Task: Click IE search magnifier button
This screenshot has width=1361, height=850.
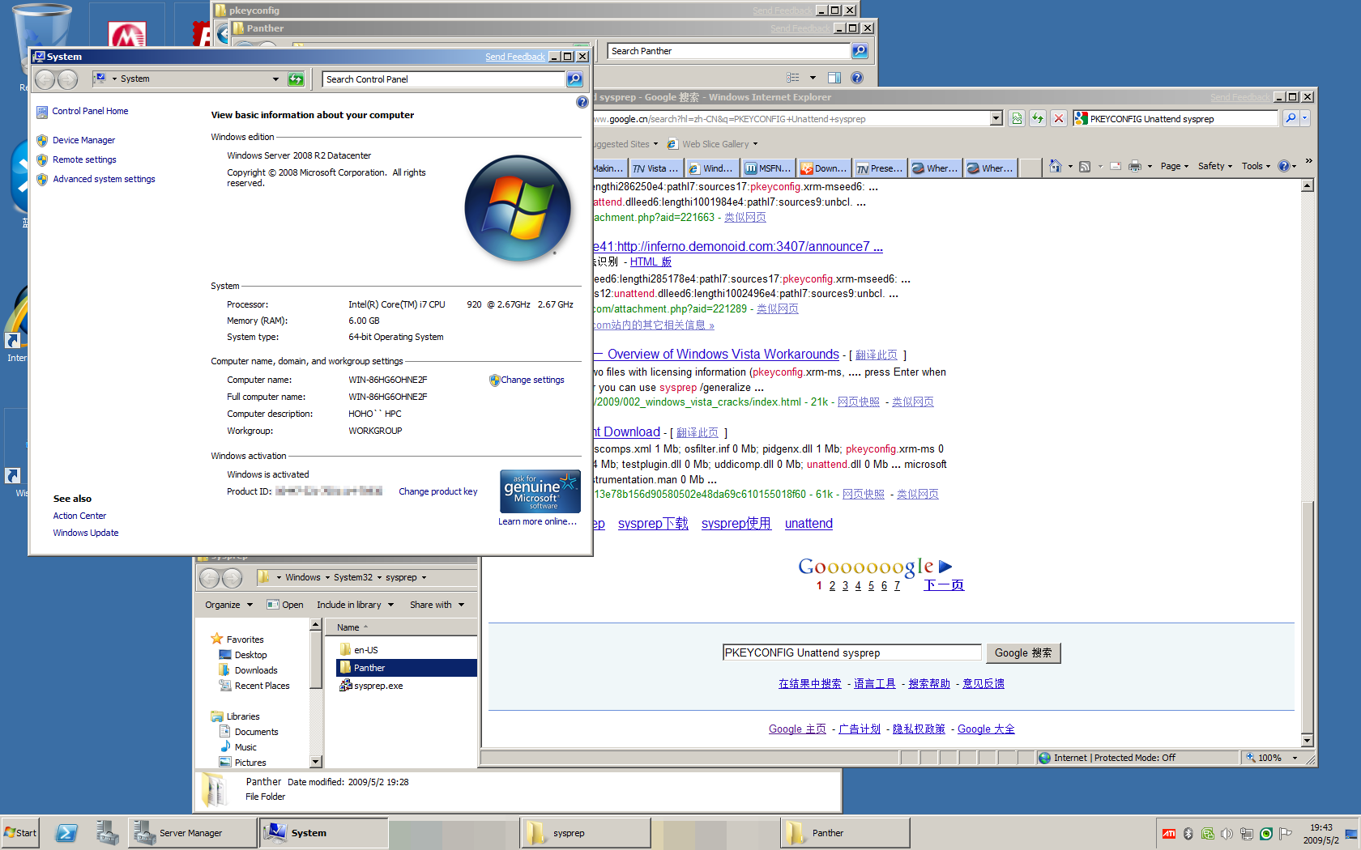Action: coord(1290,118)
